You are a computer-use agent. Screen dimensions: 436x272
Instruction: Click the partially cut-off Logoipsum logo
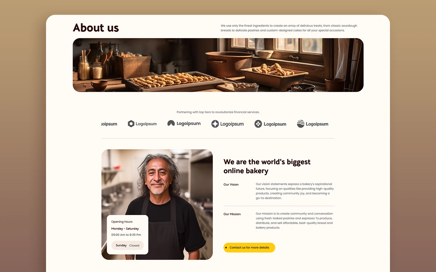point(109,124)
